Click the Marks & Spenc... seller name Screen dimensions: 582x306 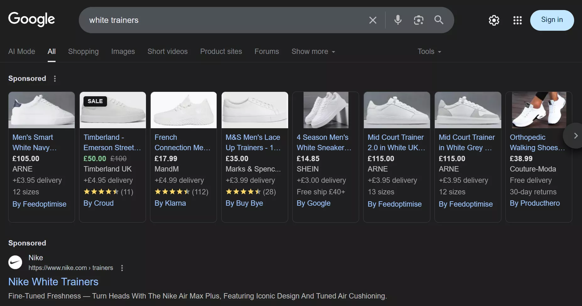(253, 169)
